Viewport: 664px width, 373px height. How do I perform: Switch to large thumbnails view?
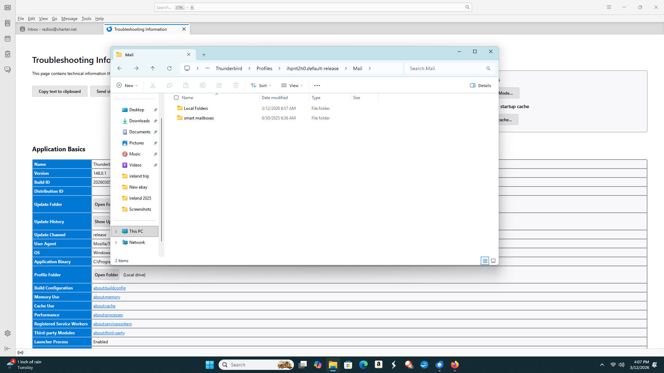tap(493, 261)
